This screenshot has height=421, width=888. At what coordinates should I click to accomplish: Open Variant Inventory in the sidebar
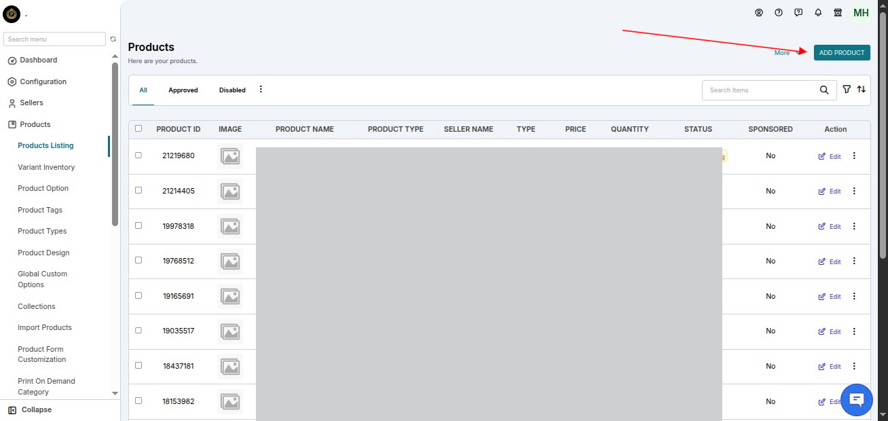point(46,167)
